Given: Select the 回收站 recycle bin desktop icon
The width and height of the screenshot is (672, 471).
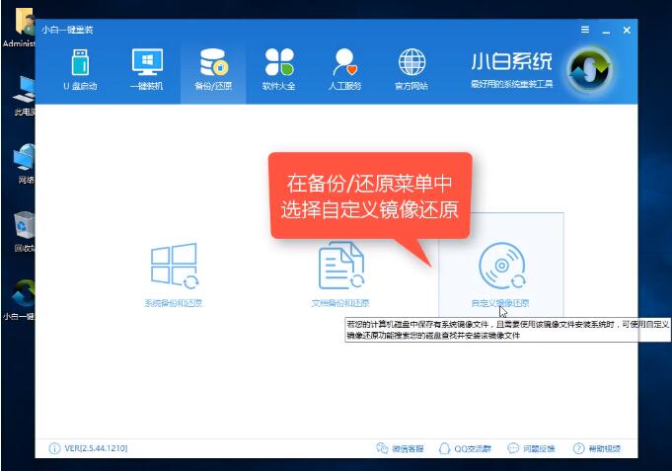Looking at the screenshot, I should [x=22, y=226].
